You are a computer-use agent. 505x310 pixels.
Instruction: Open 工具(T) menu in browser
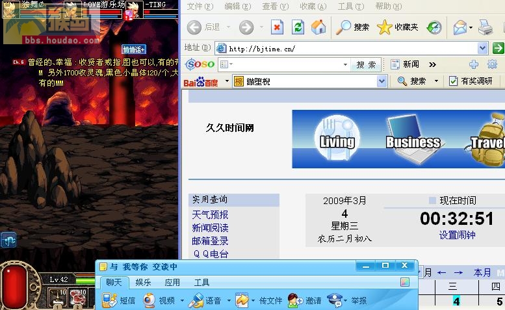[x=351, y=6]
